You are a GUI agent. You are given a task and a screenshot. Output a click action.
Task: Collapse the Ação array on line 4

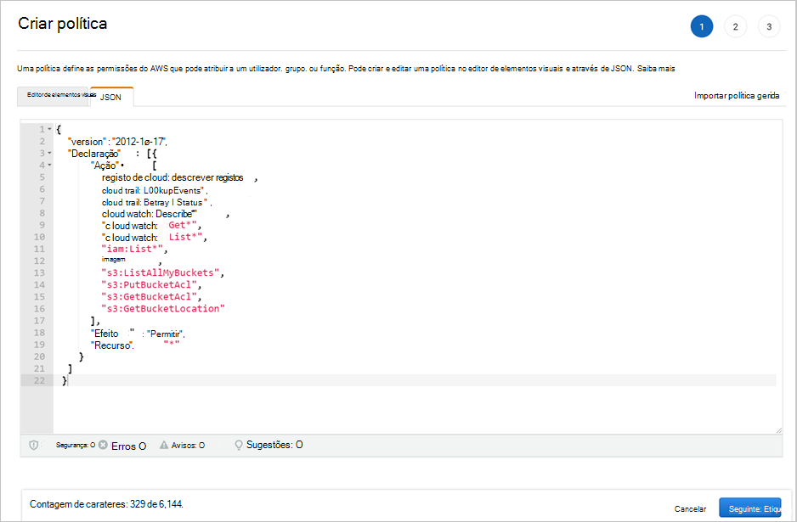click(50, 165)
